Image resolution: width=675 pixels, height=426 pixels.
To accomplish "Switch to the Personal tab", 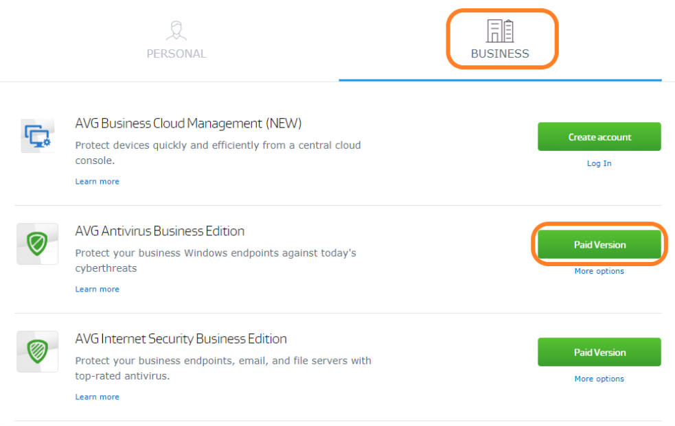I will click(176, 40).
